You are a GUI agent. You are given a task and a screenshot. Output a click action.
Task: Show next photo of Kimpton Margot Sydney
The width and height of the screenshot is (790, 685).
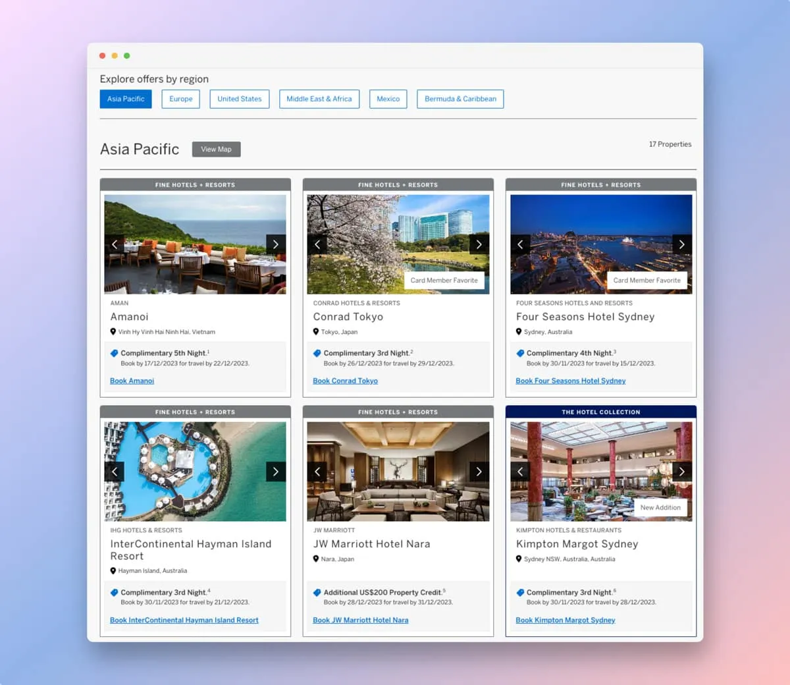682,472
